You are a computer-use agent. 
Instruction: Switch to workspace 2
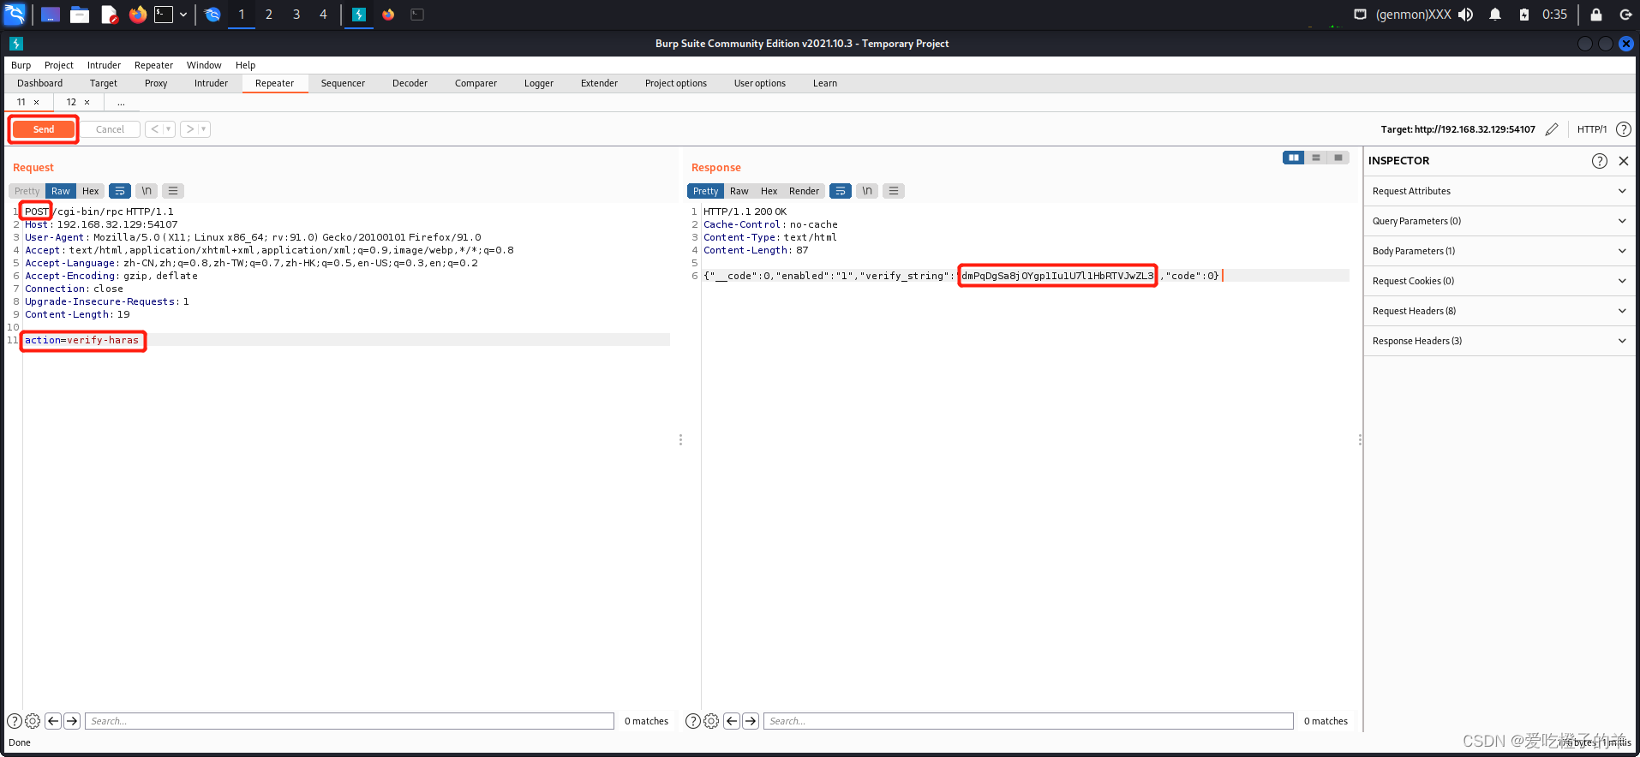click(269, 15)
